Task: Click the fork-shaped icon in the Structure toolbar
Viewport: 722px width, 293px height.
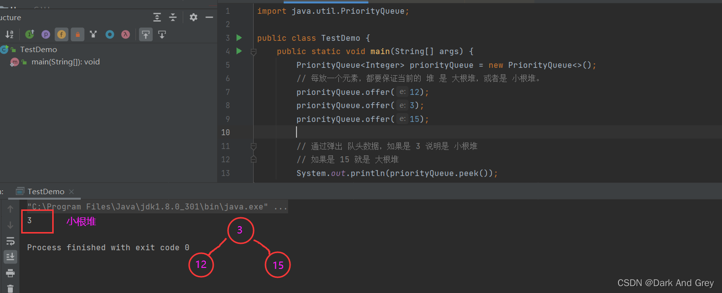Action: tap(93, 34)
